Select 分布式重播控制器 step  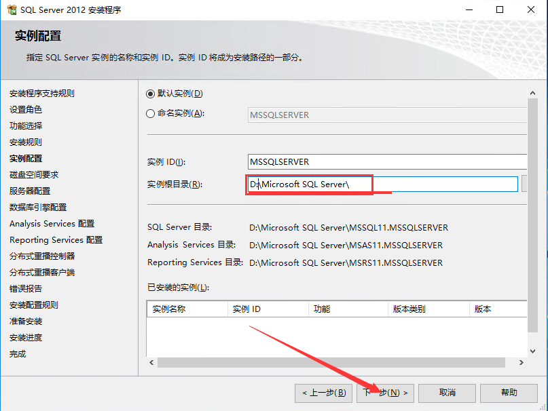point(42,256)
